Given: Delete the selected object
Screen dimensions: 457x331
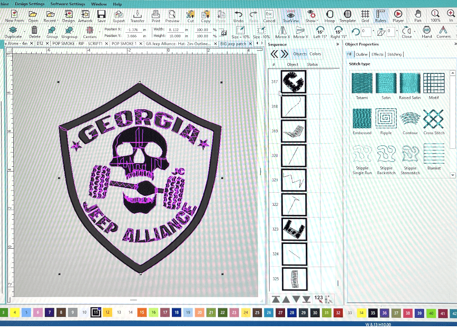Looking at the screenshot, I should (x=35, y=32).
